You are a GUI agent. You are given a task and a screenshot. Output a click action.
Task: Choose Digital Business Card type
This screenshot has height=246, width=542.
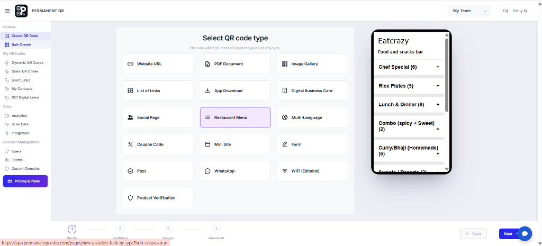tap(312, 91)
